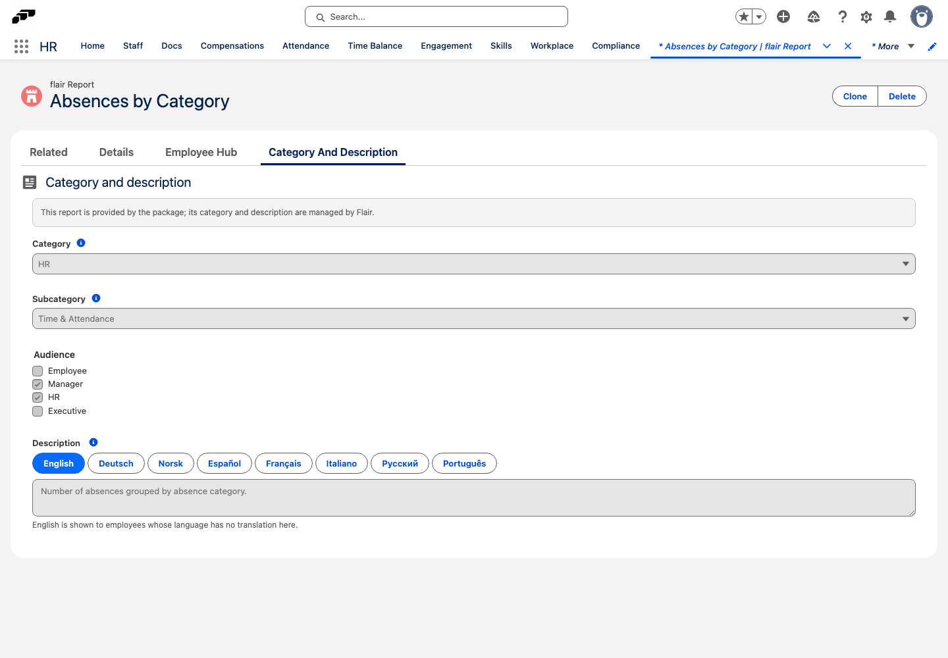Expand the favorites list arrow
948x658 pixels.
[759, 16]
